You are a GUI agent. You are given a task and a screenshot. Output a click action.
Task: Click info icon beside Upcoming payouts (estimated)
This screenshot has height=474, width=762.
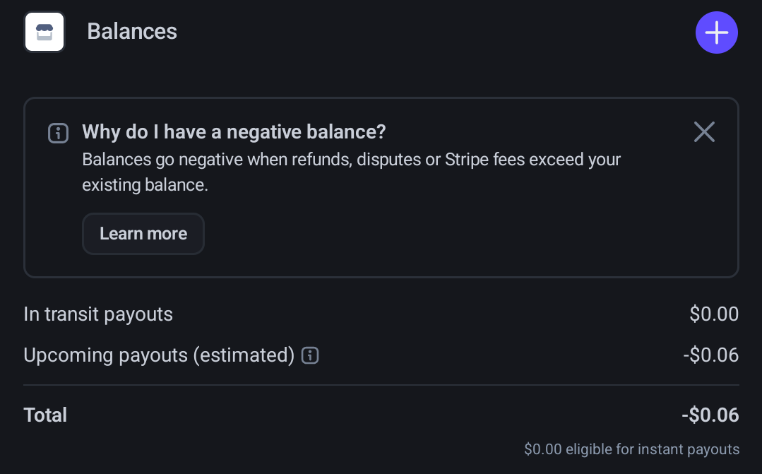tap(310, 355)
